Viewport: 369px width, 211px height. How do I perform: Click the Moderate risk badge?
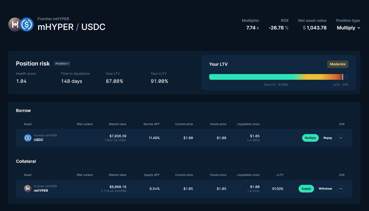[x=338, y=64]
